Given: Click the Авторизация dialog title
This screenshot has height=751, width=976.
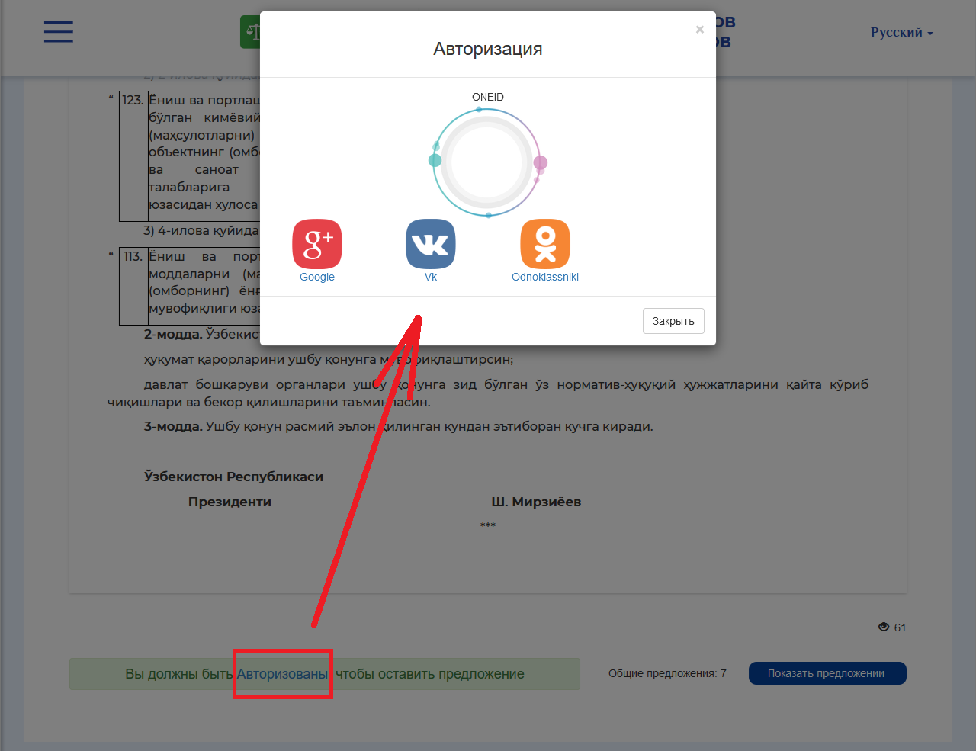Looking at the screenshot, I should (488, 49).
